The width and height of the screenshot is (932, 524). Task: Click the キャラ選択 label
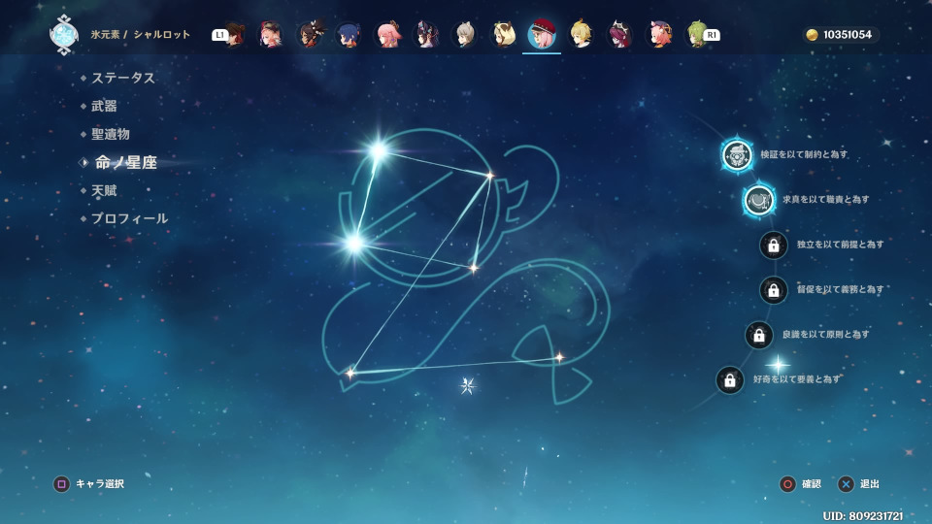tap(100, 484)
